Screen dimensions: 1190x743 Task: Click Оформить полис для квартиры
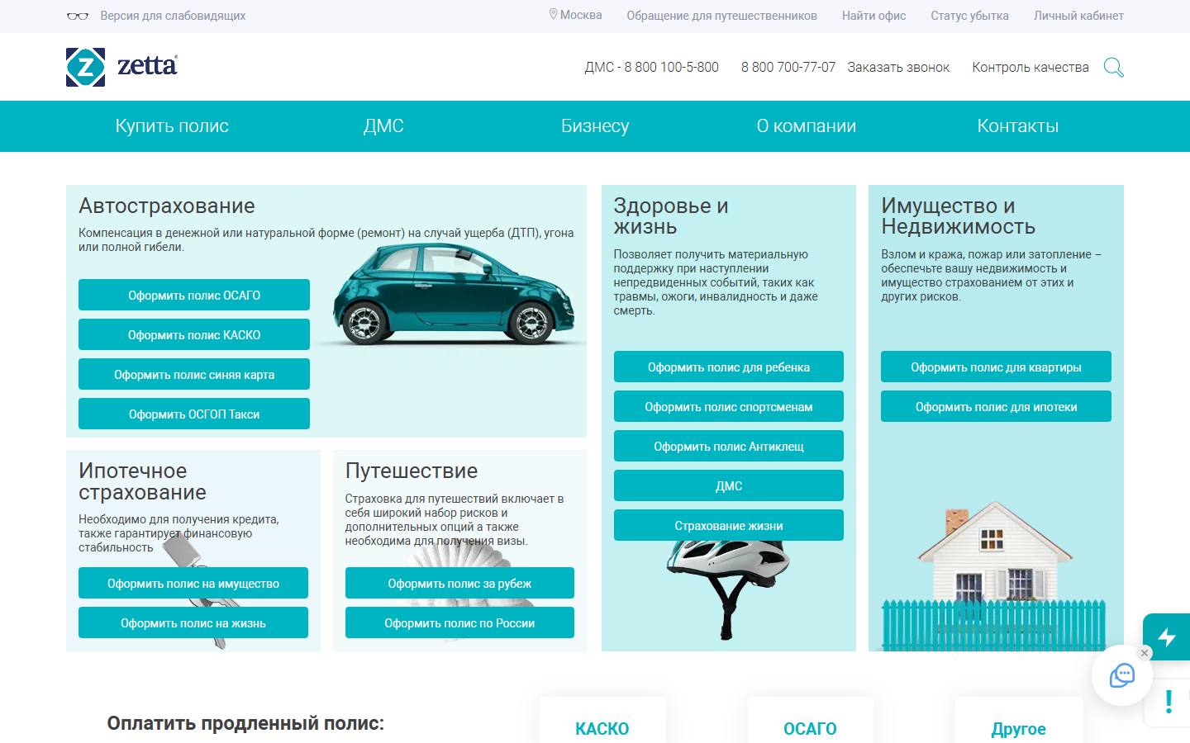996,367
